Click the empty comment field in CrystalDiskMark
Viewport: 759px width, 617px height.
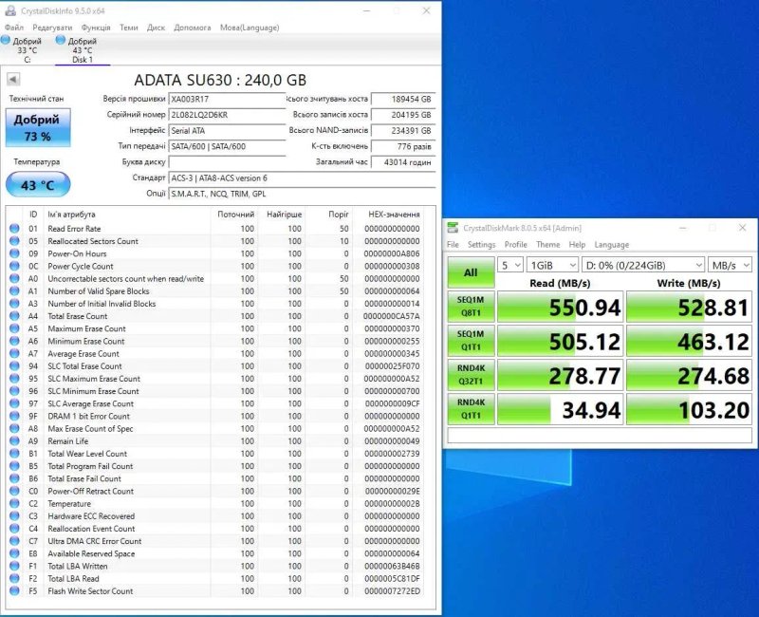tap(600, 435)
